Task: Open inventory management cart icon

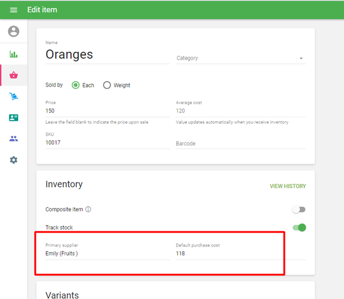Action: (x=14, y=97)
